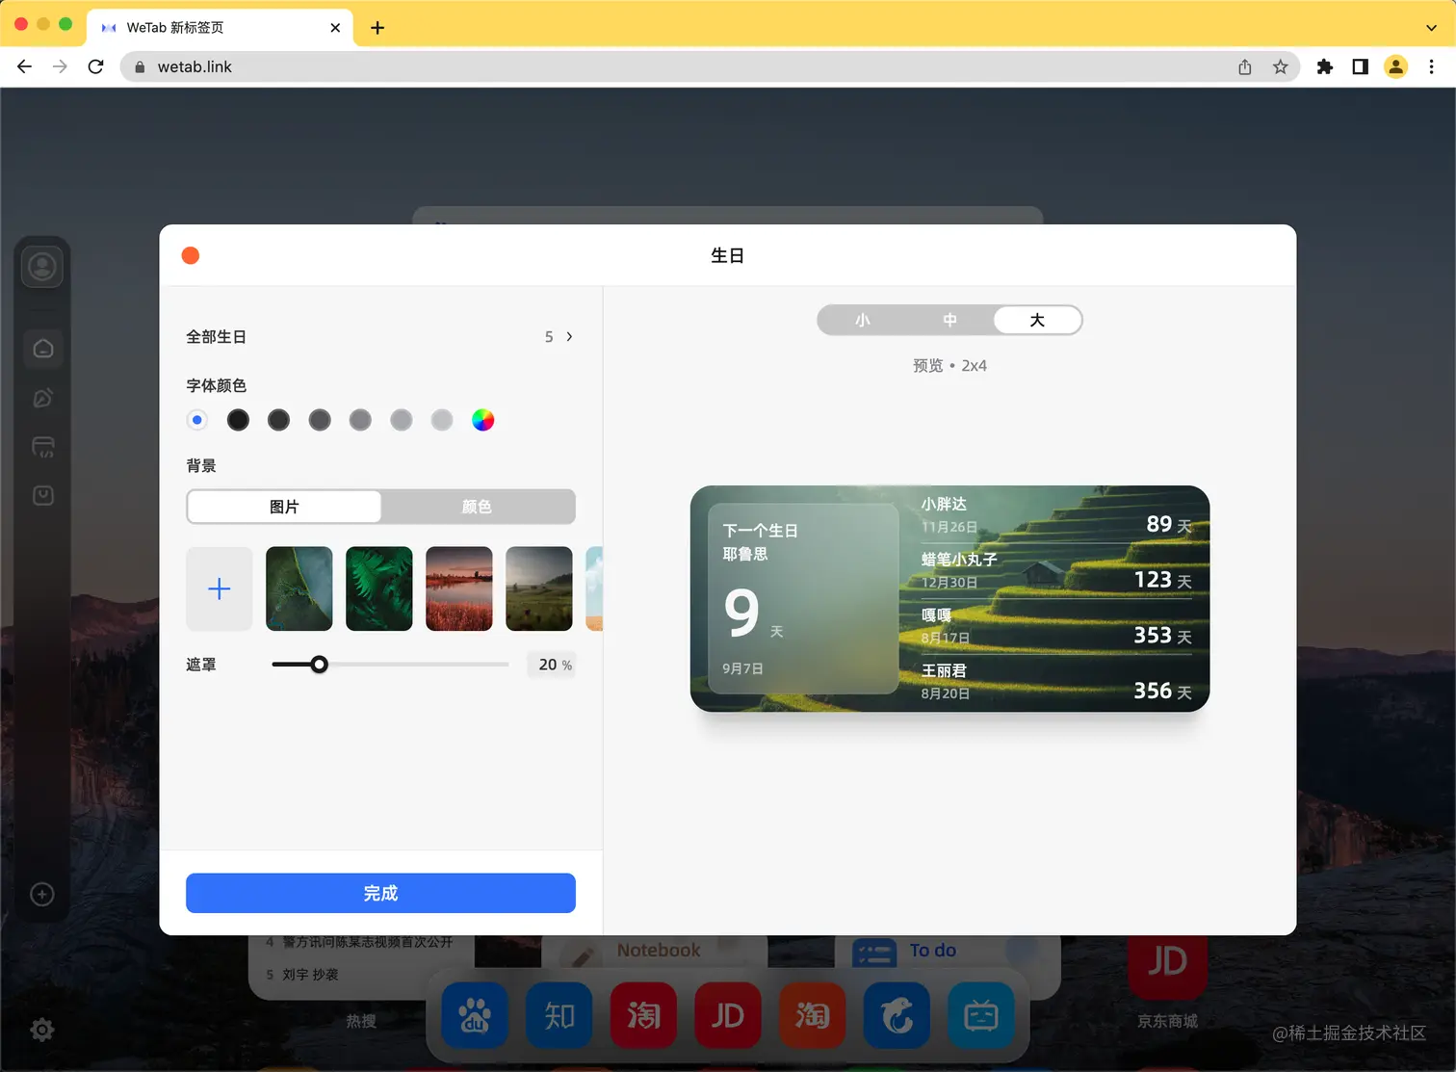Select the 中 widget size
This screenshot has height=1072, width=1456.
click(x=949, y=320)
